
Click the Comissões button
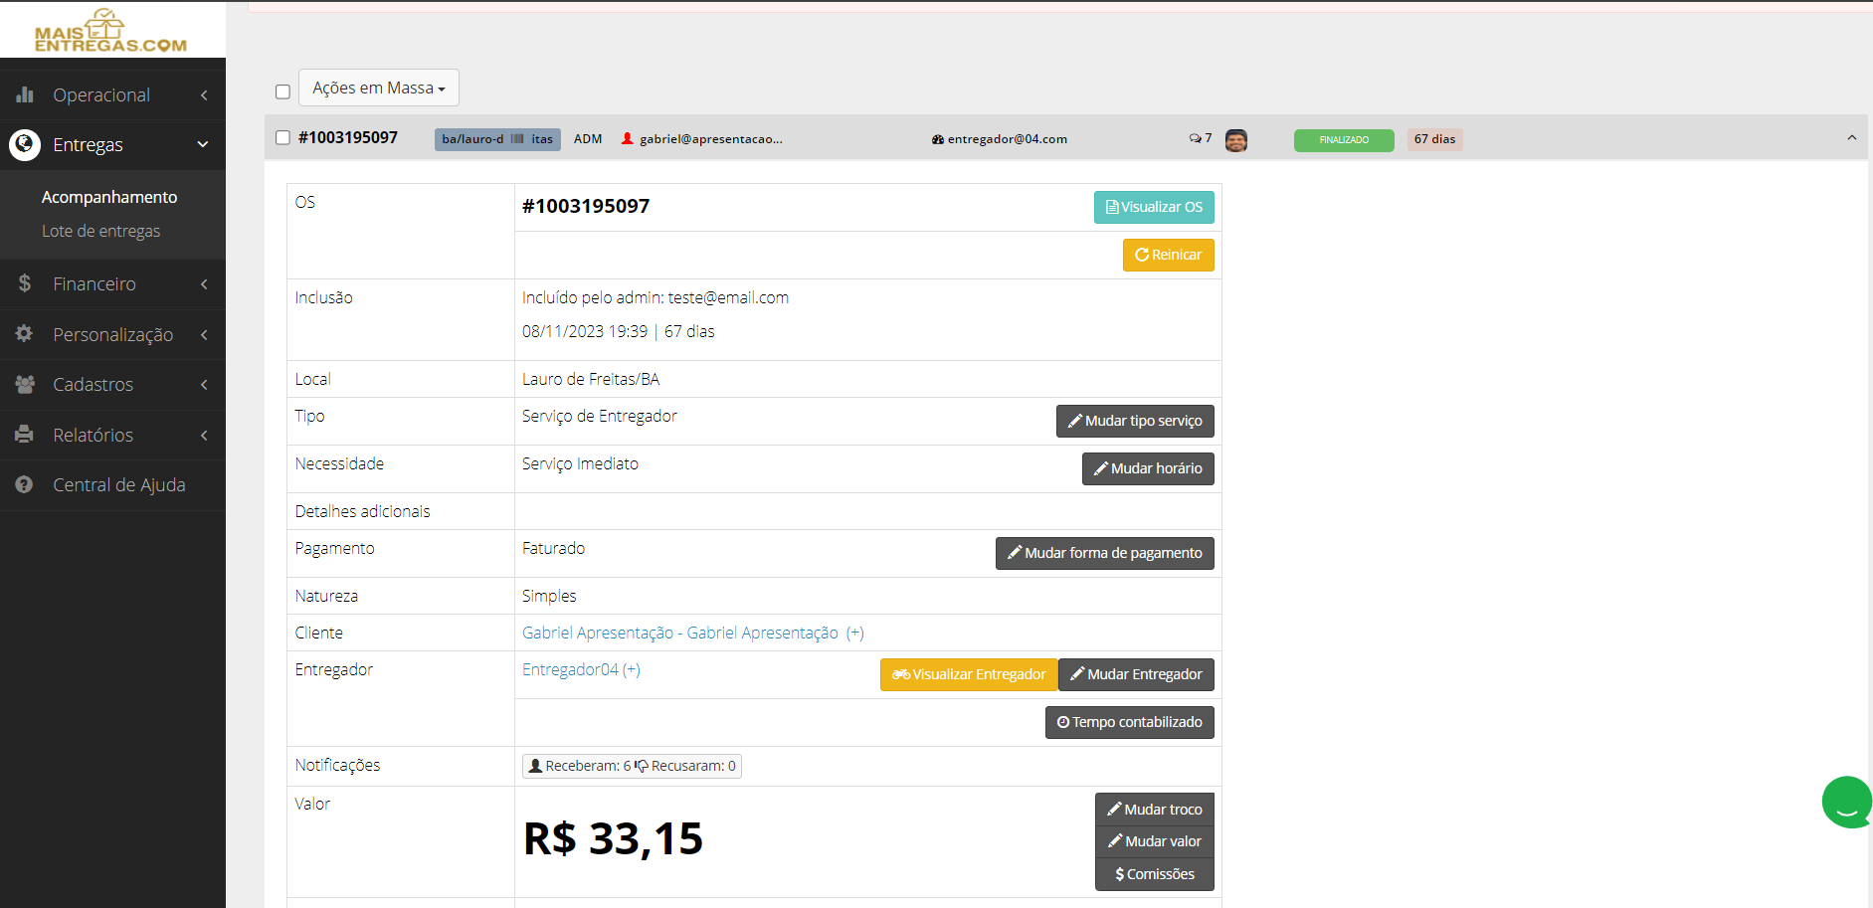tap(1155, 874)
